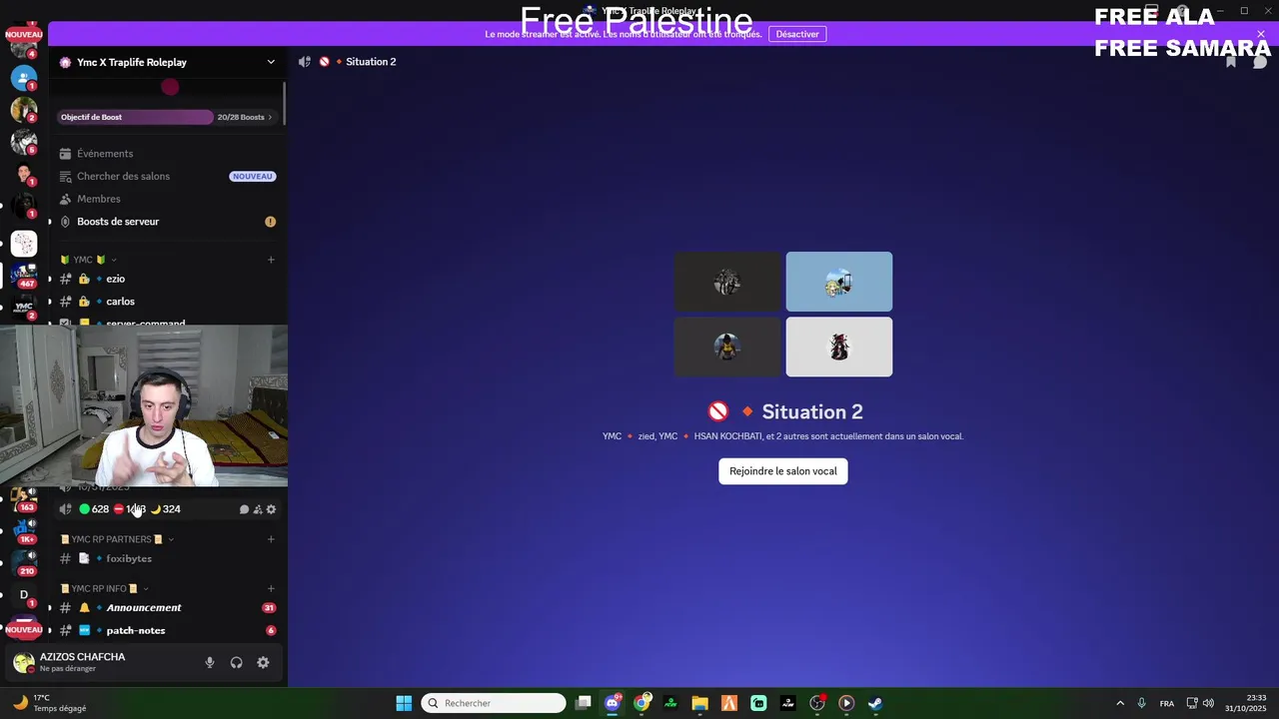Image resolution: width=1279 pixels, height=719 pixels.
Task: Collapse the YMC category
Action: click(89, 260)
